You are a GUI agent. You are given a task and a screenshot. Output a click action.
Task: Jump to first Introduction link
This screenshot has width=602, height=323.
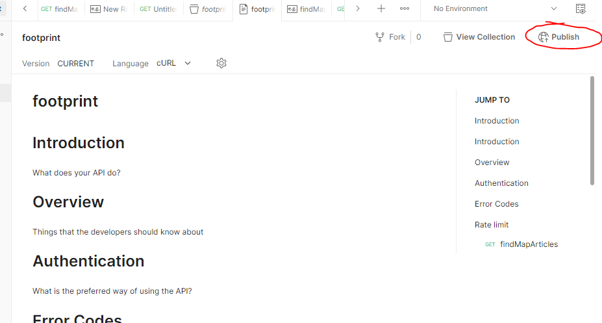point(497,121)
